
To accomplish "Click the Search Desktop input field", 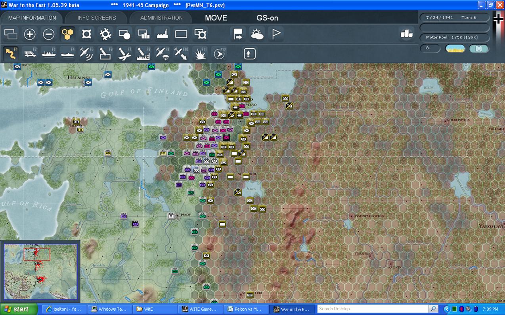I will pos(373,309).
